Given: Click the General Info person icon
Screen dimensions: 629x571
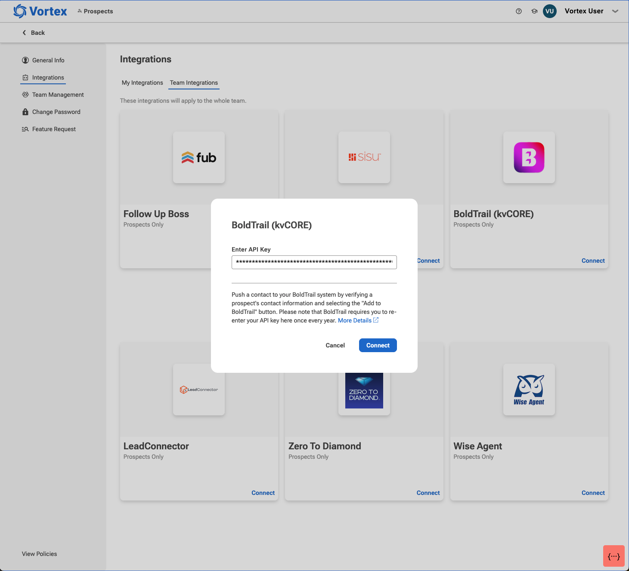Looking at the screenshot, I should tap(25, 60).
